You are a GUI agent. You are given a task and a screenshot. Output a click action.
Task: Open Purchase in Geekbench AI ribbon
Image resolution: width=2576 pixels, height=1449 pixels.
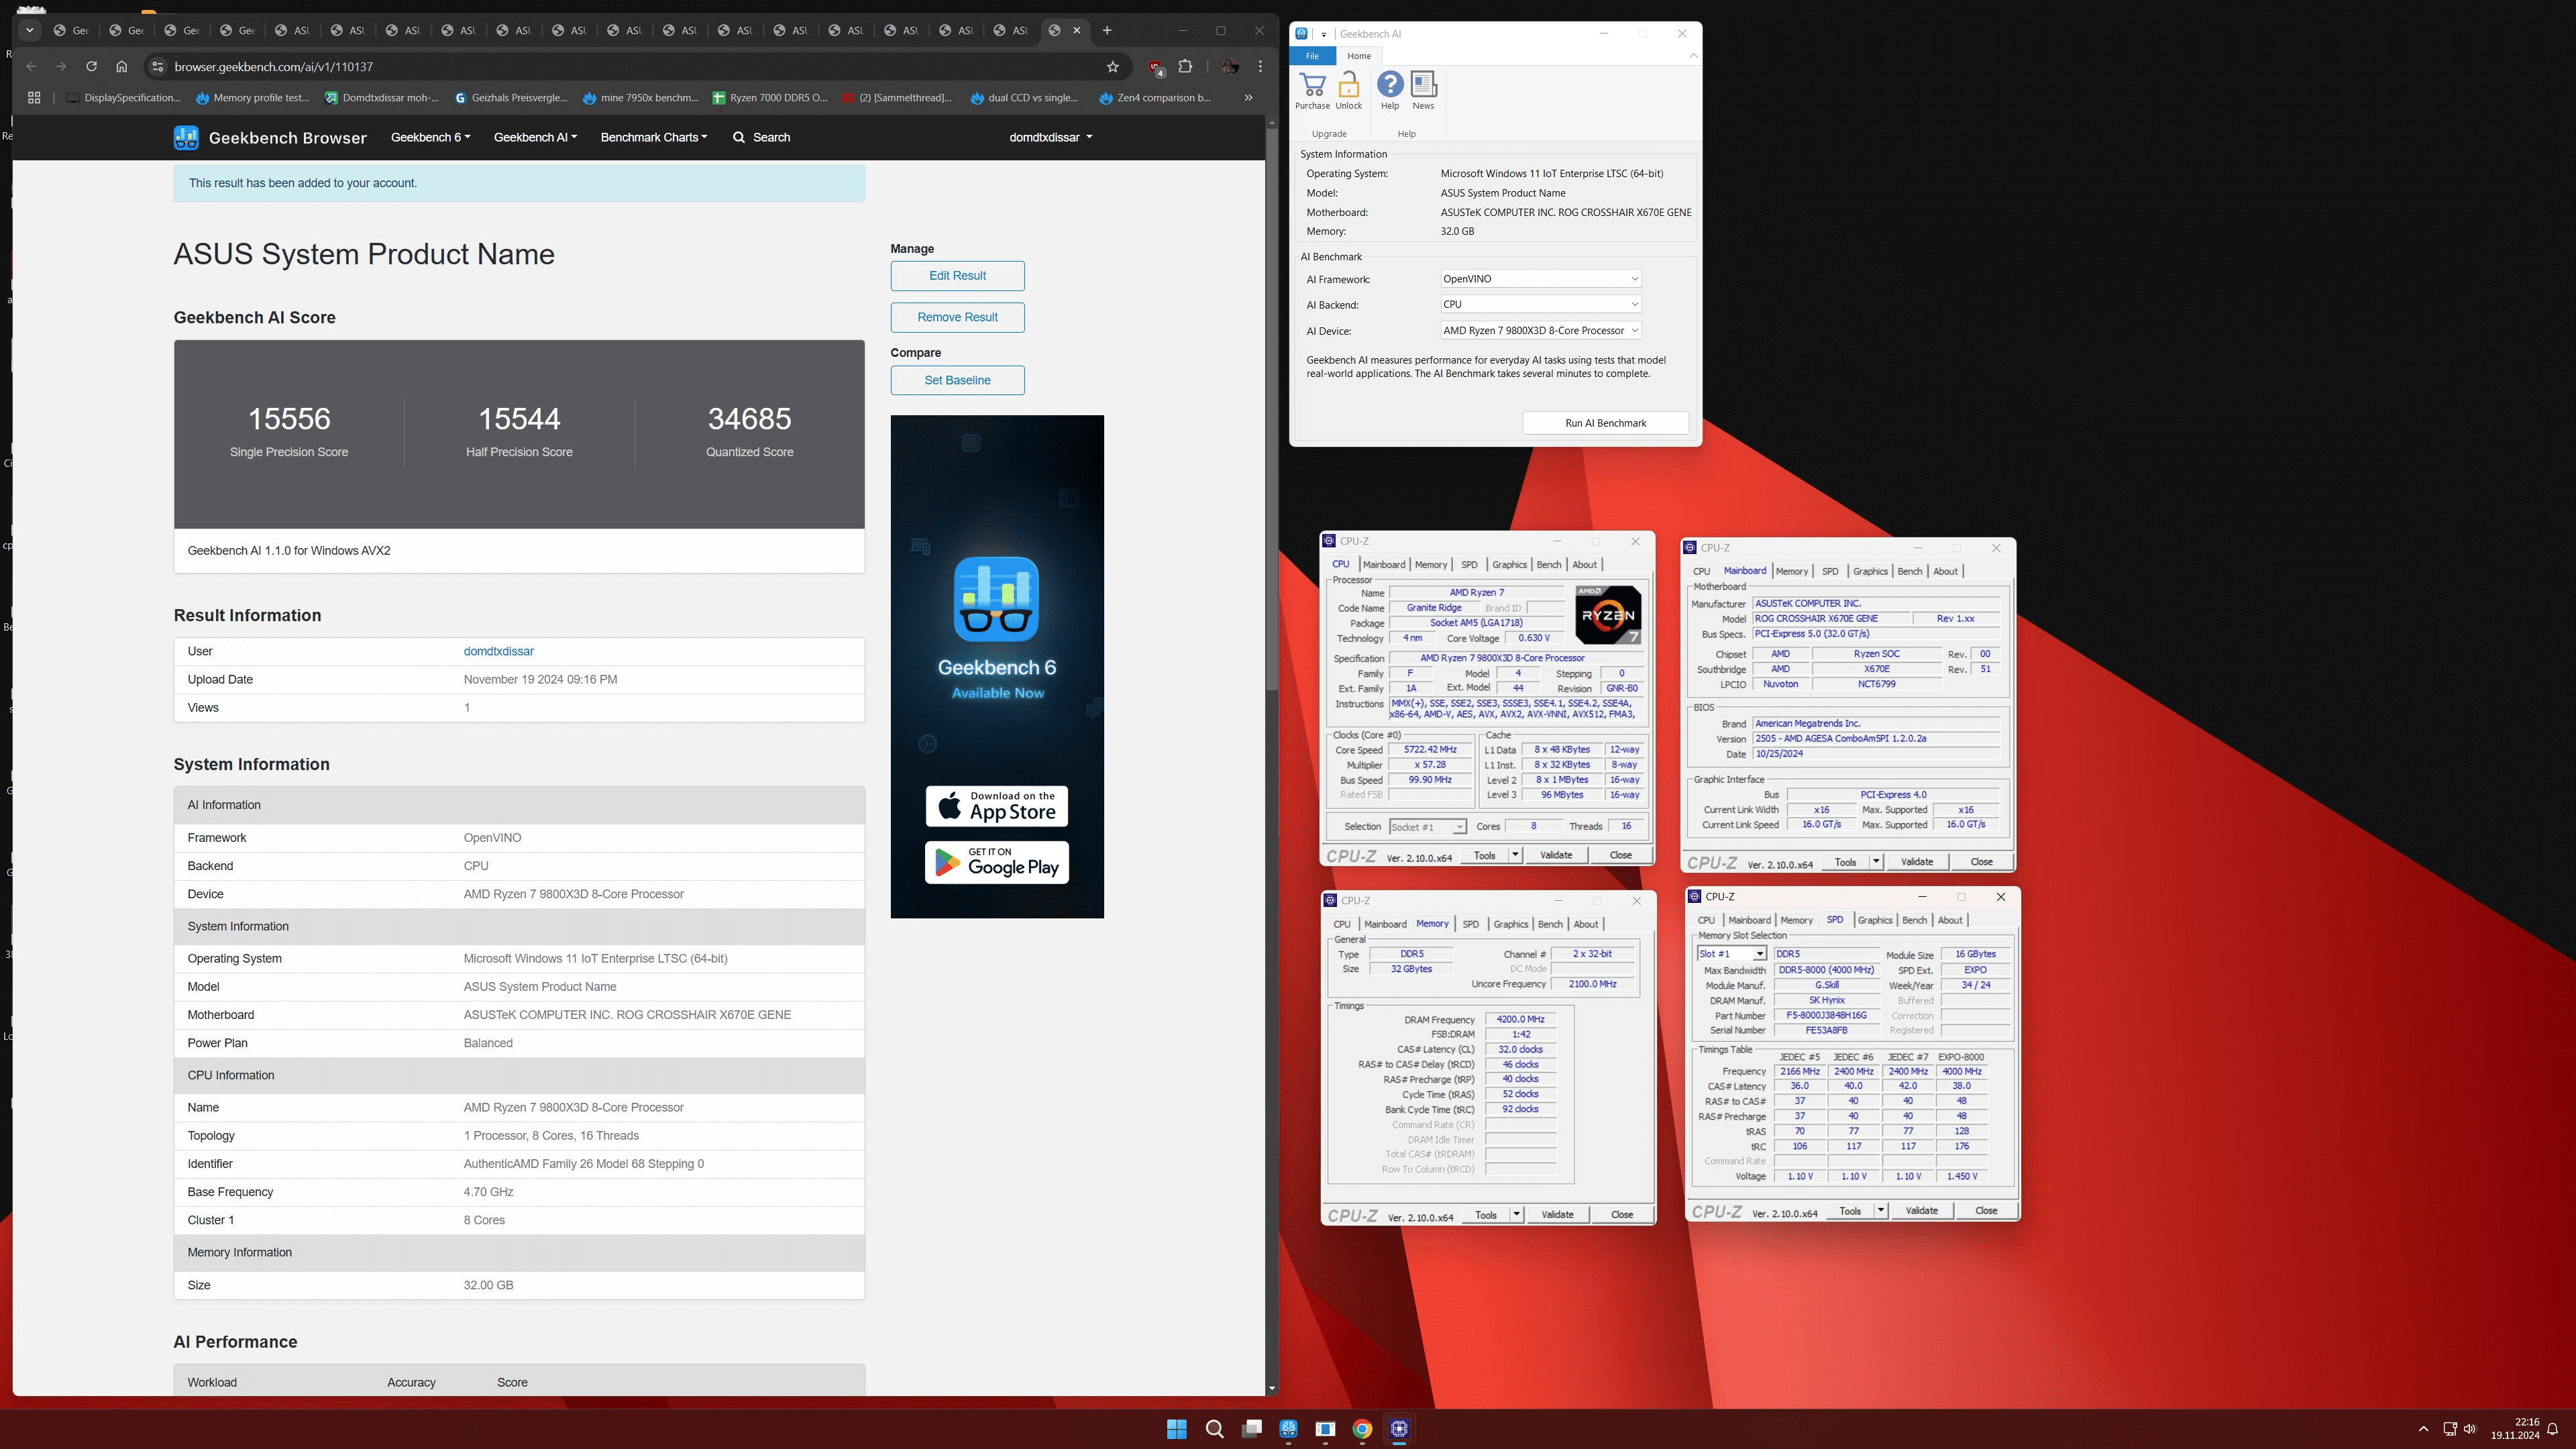point(1312,91)
